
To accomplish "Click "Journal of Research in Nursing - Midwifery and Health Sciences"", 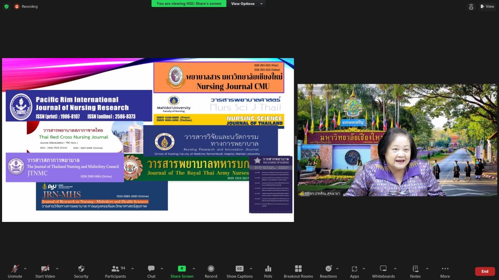I will pyautogui.click(x=95, y=202).
